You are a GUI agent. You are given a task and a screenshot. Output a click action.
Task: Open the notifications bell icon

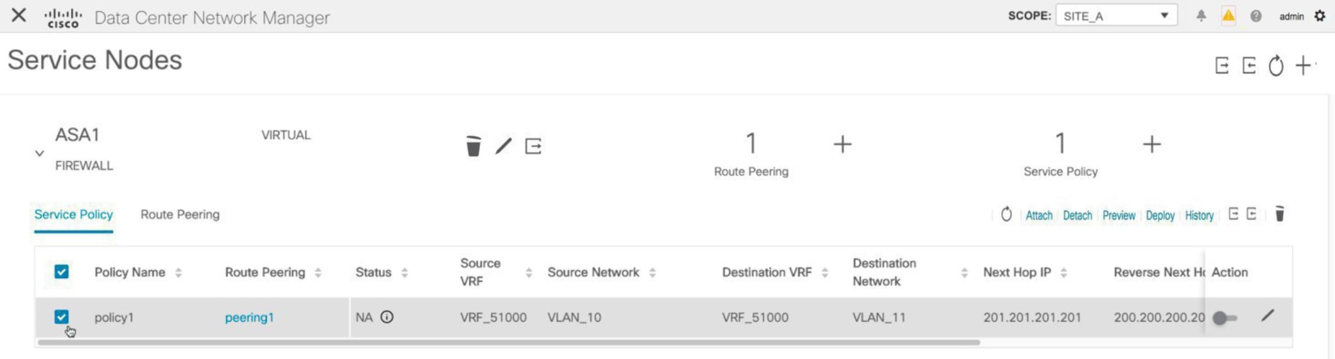(1201, 16)
